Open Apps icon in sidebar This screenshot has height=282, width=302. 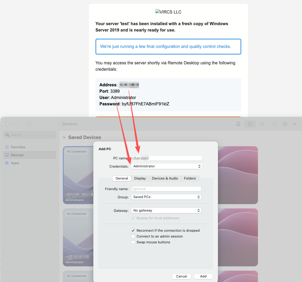[x=7, y=163]
